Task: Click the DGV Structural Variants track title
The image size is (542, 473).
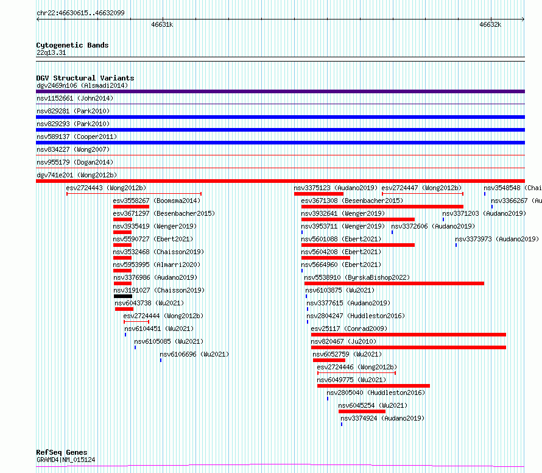Action: pyautogui.click(x=85, y=78)
